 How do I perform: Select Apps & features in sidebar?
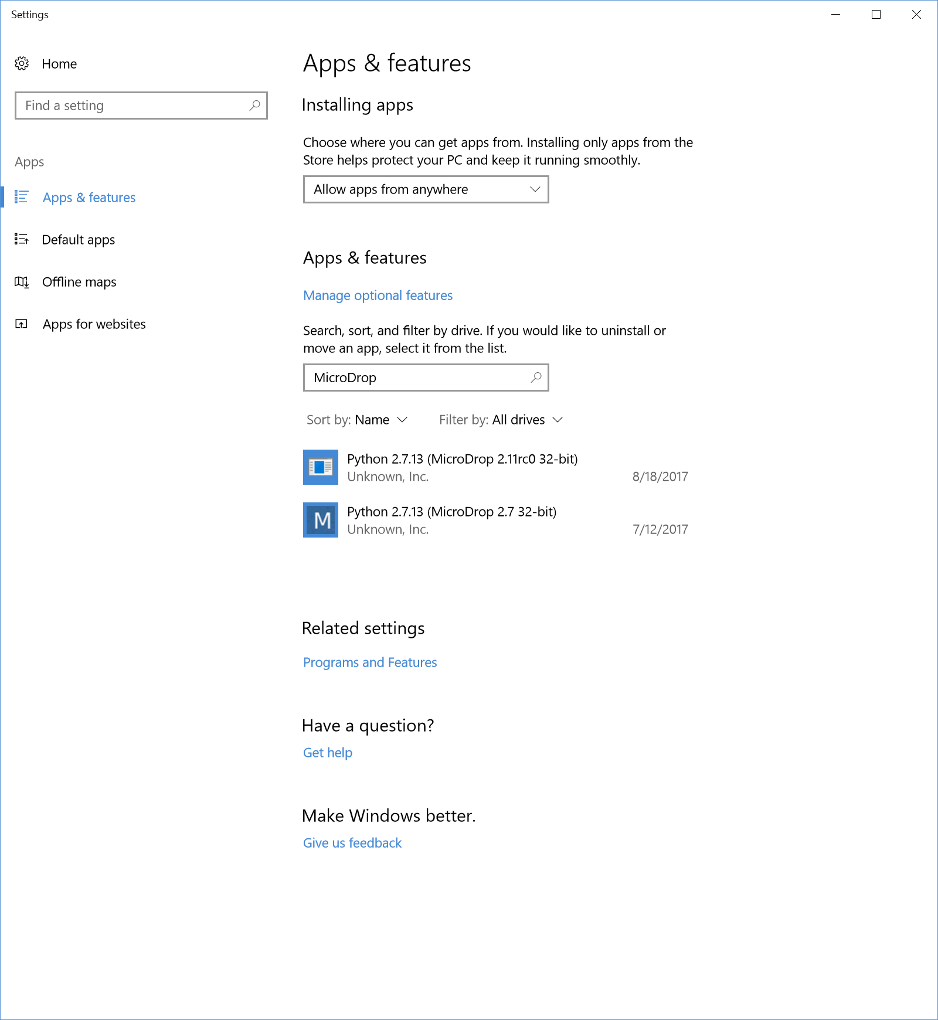click(x=89, y=198)
